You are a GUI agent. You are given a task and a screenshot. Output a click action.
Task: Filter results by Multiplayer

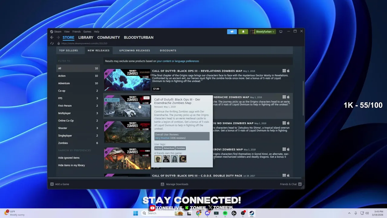click(78, 113)
